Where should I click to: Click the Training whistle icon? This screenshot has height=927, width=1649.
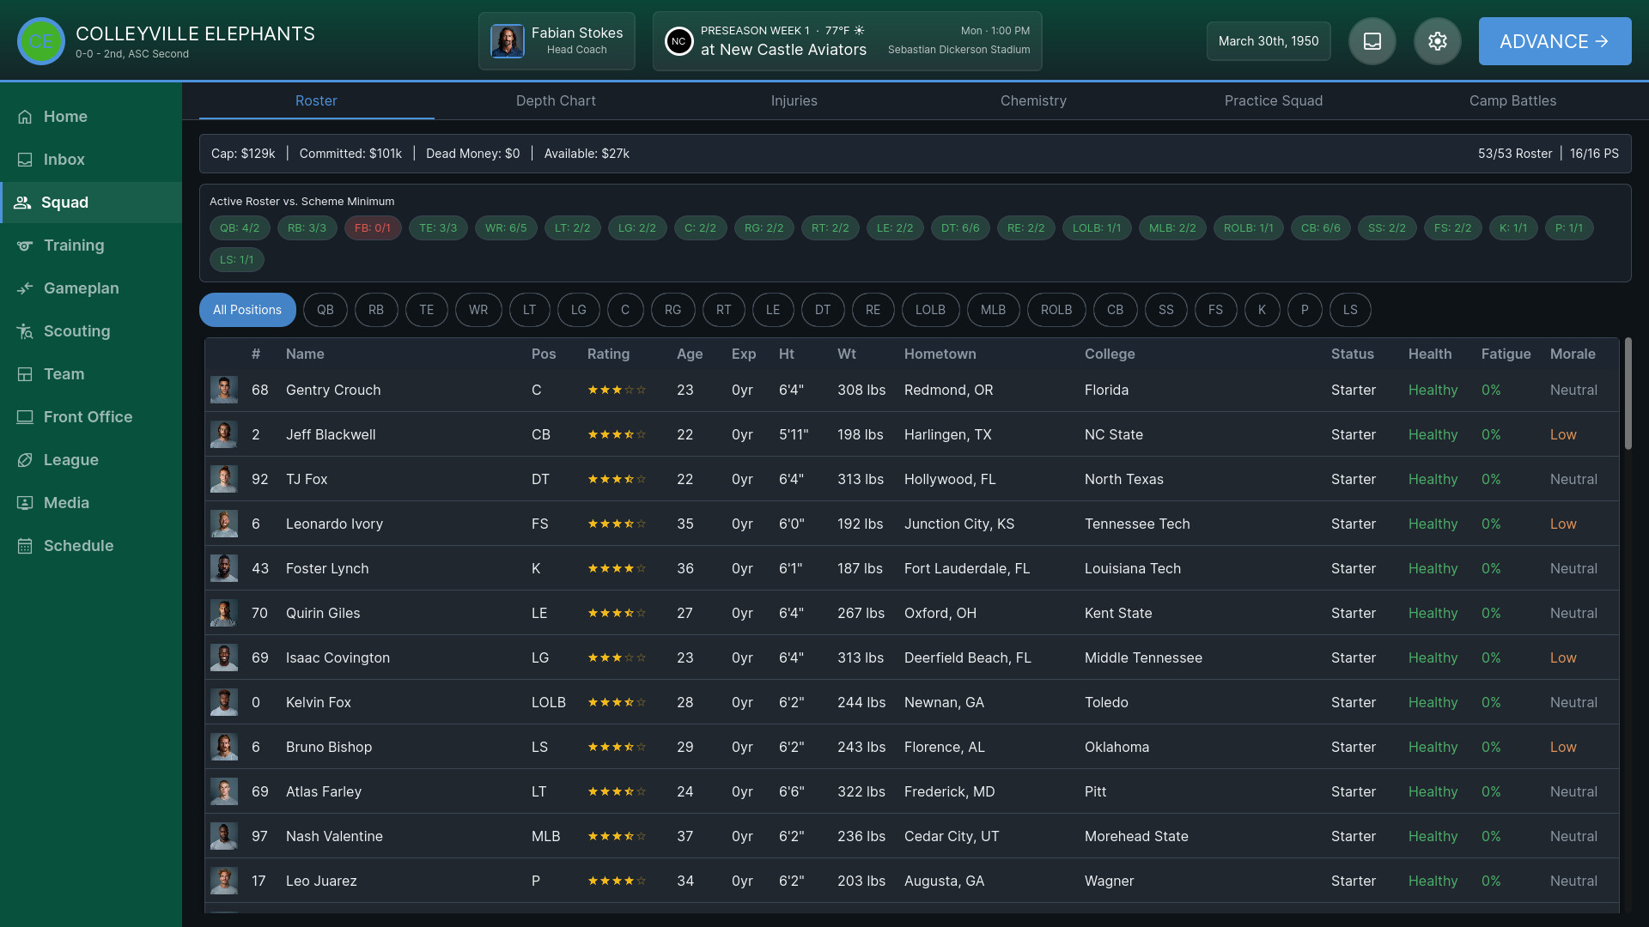point(25,245)
